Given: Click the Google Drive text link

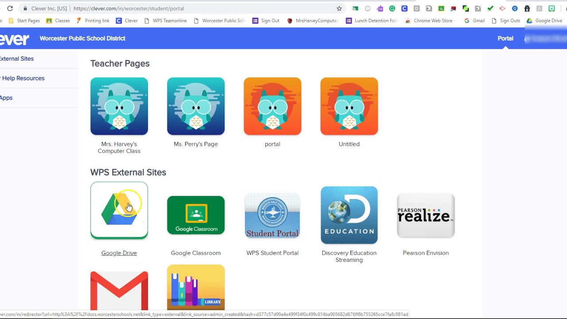Looking at the screenshot, I should (x=119, y=253).
